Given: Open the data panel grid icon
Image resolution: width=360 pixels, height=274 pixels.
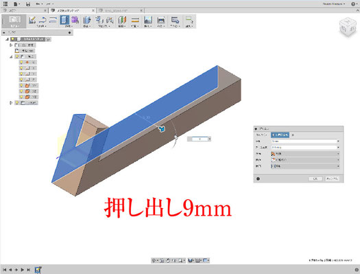Looking at the screenshot, I should tap(5, 4).
